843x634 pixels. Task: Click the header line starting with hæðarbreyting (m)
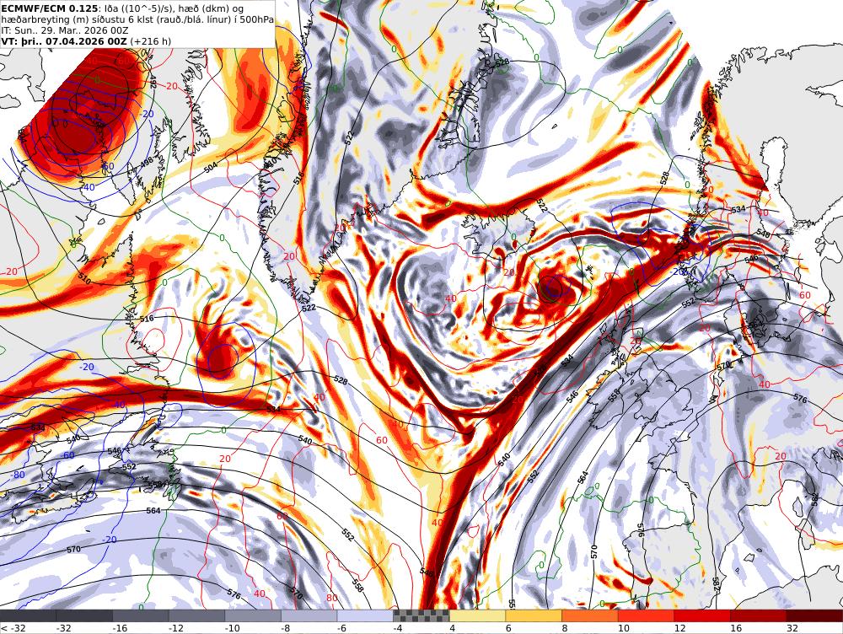point(137,19)
